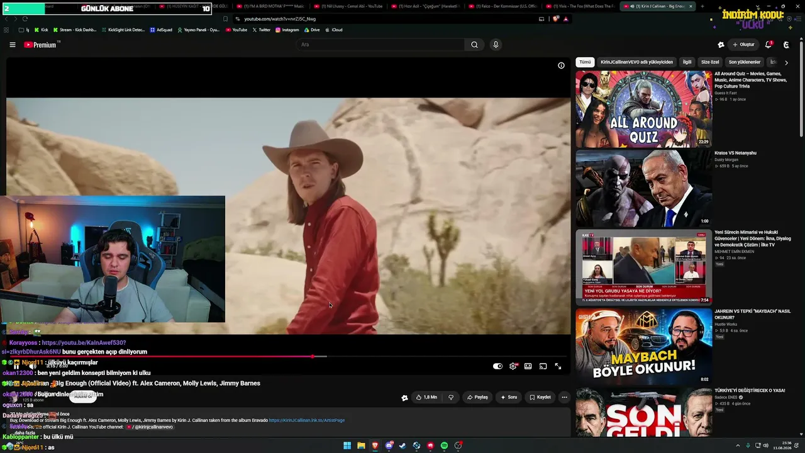
Task: Click the Oluştur create button
Action: [x=743, y=45]
